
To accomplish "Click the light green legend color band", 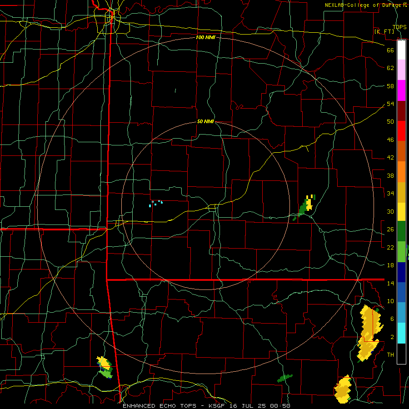I will [x=401, y=251].
